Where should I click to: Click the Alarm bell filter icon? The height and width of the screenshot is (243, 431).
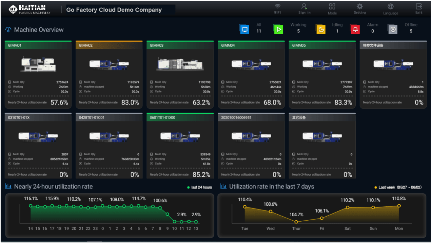(x=355, y=29)
